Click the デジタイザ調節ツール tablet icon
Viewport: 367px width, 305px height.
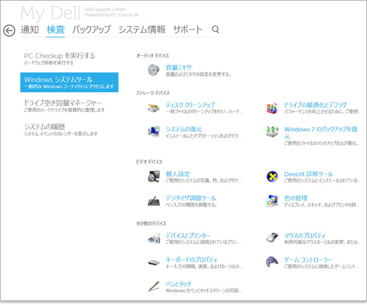[154, 201]
